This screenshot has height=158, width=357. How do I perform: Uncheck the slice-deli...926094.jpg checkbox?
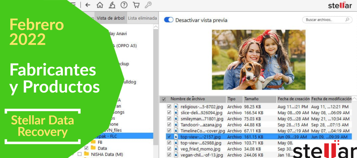coord(169,113)
